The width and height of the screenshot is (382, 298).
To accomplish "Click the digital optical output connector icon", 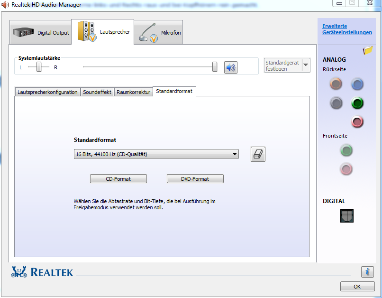I will (x=346, y=216).
